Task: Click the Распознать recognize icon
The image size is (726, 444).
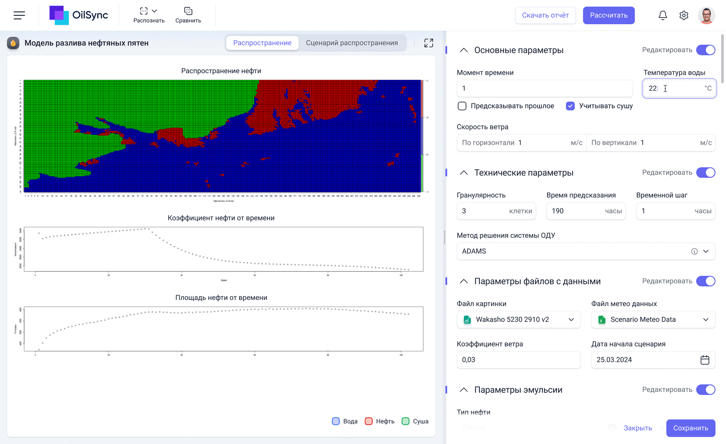Action: tap(144, 11)
